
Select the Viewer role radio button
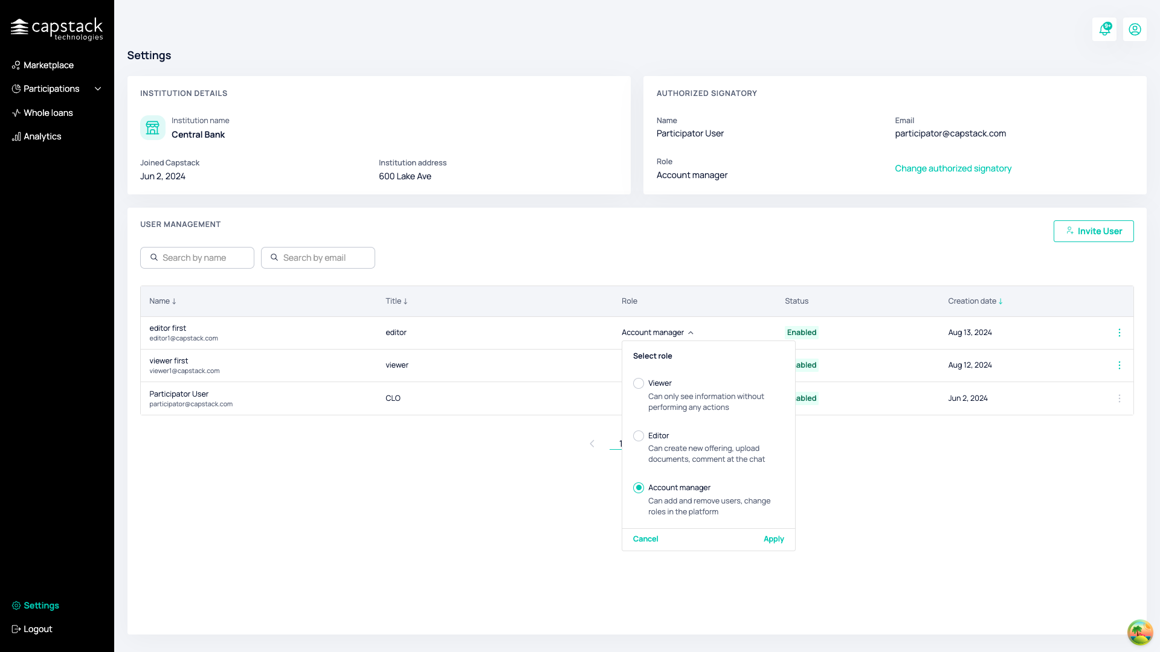639,383
